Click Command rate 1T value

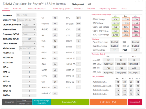[114, 50]
